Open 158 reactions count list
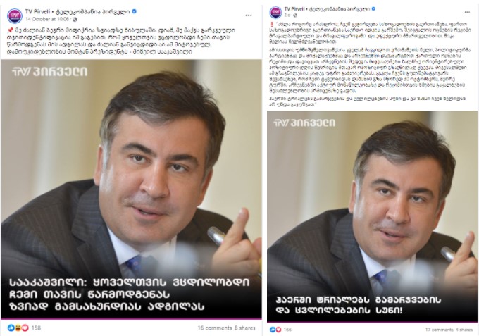This screenshot has height=336, width=479. click(36, 328)
